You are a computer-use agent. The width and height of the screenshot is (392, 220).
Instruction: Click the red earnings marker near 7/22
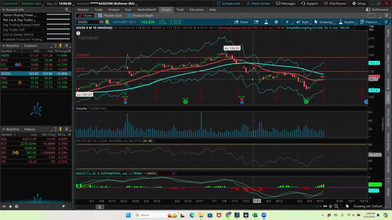pyautogui.click(x=242, y=99)
